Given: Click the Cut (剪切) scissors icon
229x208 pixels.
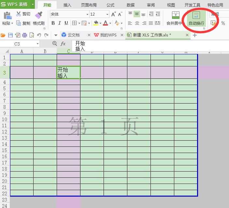Looking at the screenshot, I should [19, 14].
